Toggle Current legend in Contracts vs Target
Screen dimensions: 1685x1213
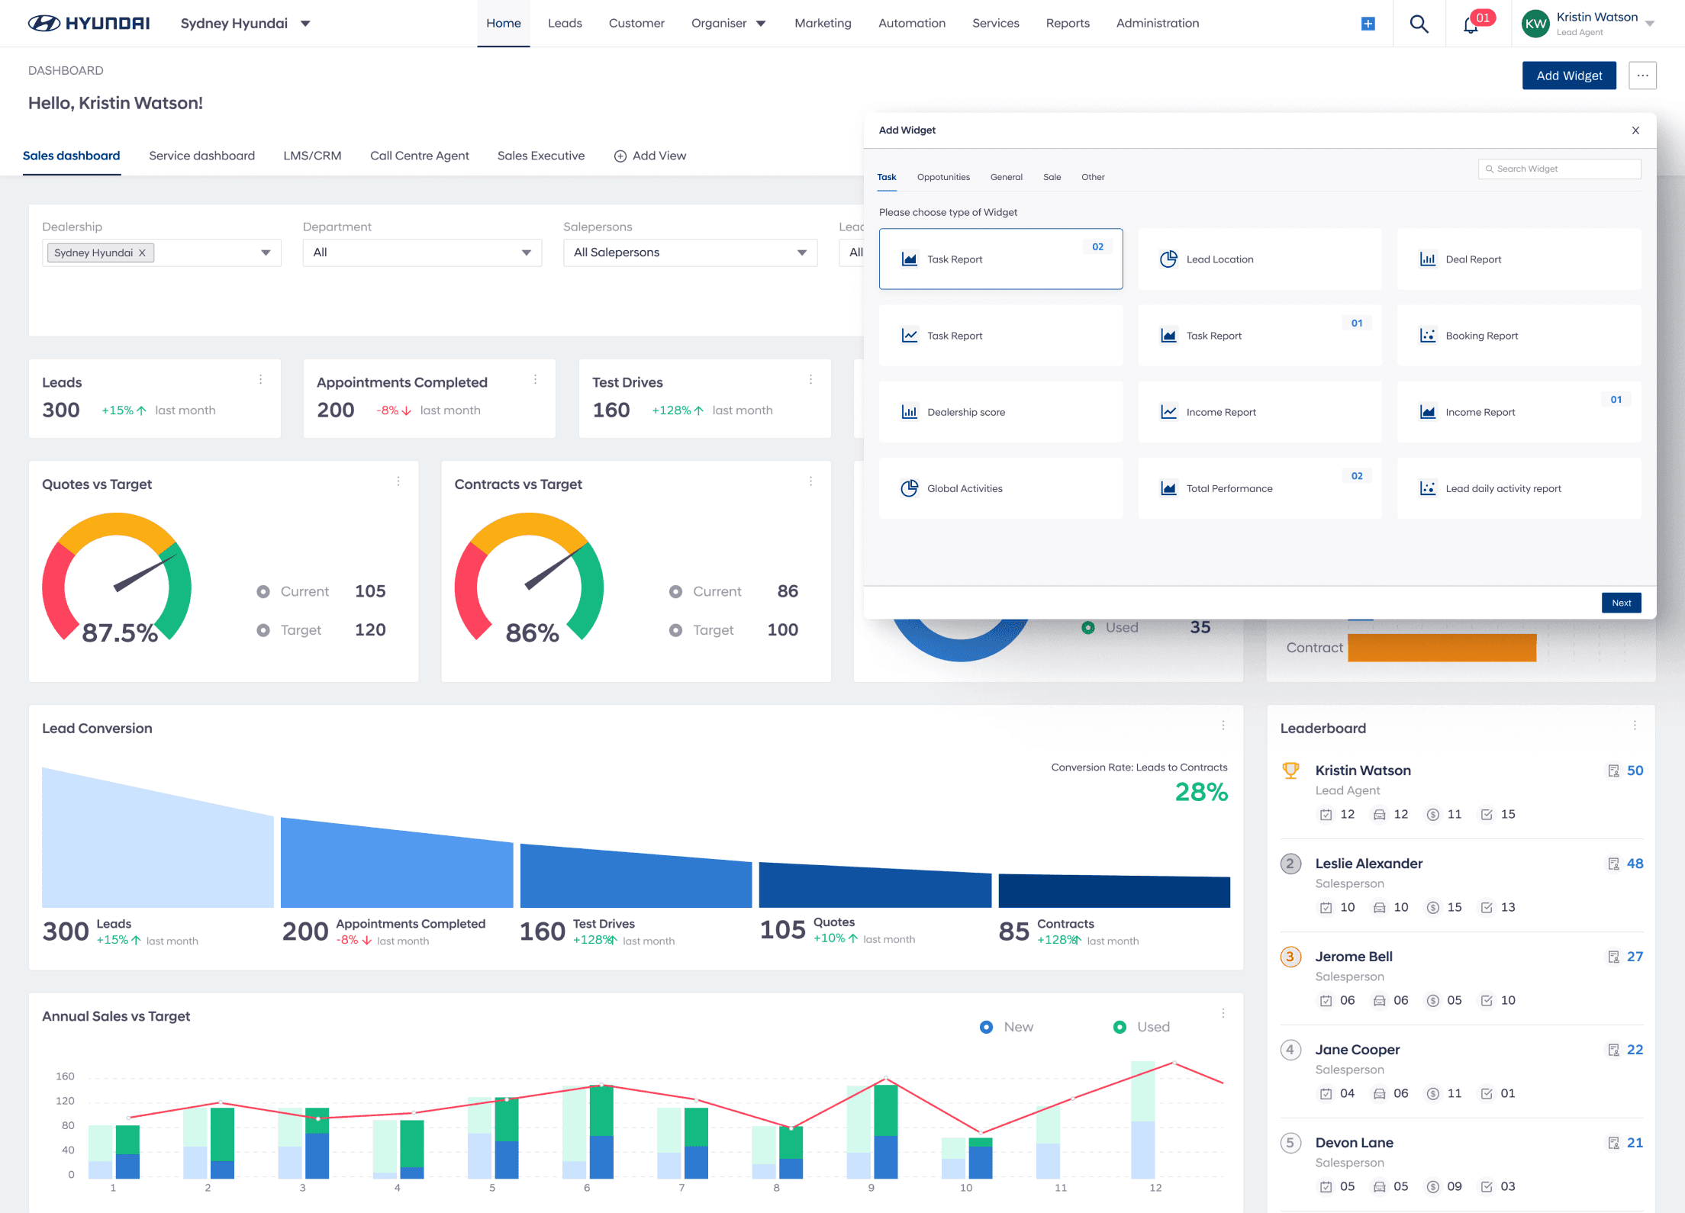[705, 591]
